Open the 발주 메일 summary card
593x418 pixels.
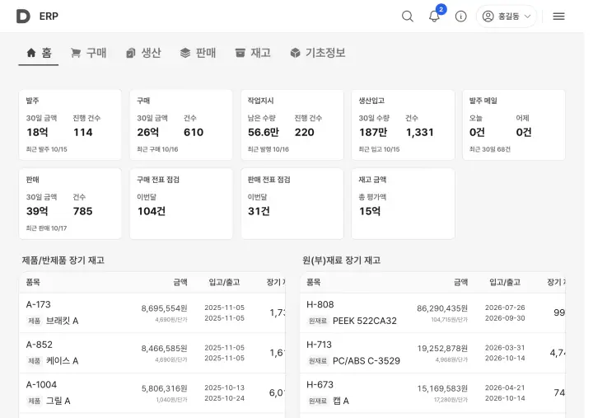514,124
